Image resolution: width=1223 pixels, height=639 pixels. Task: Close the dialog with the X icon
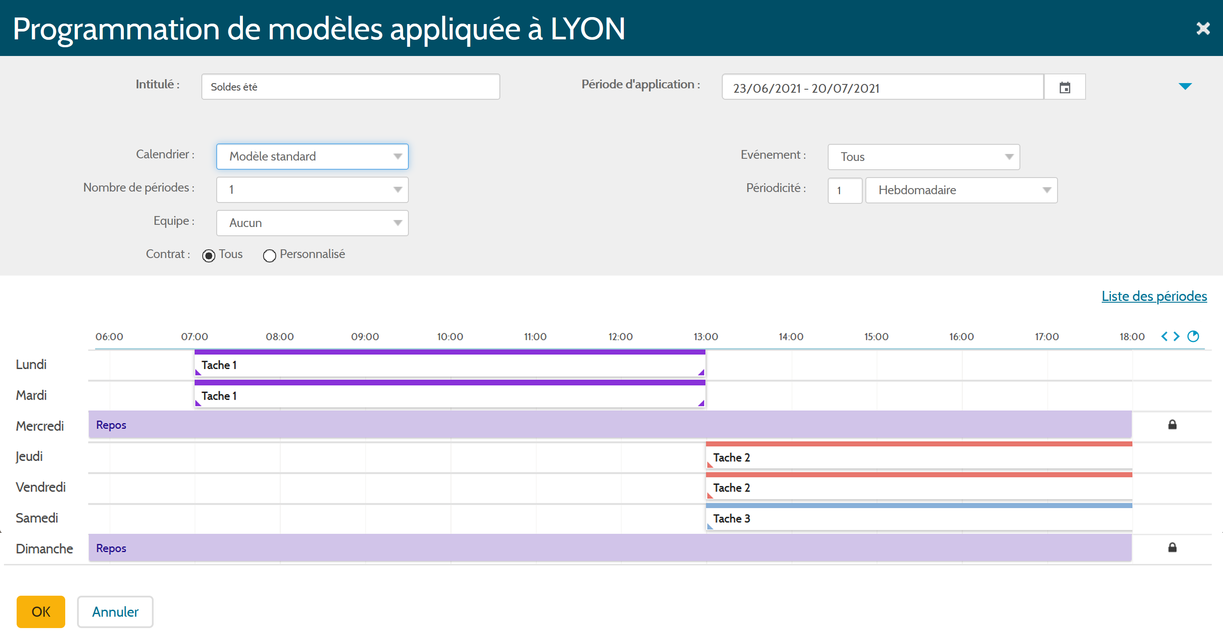tap(1202, 28)
